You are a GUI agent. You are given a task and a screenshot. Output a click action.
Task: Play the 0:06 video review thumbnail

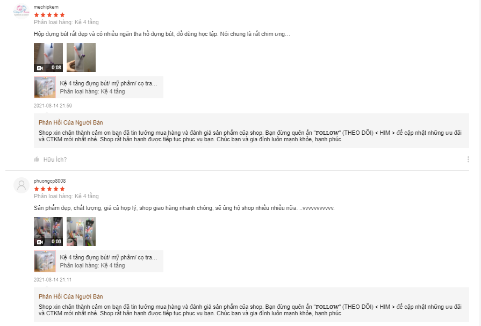click(x=48, y=231)
